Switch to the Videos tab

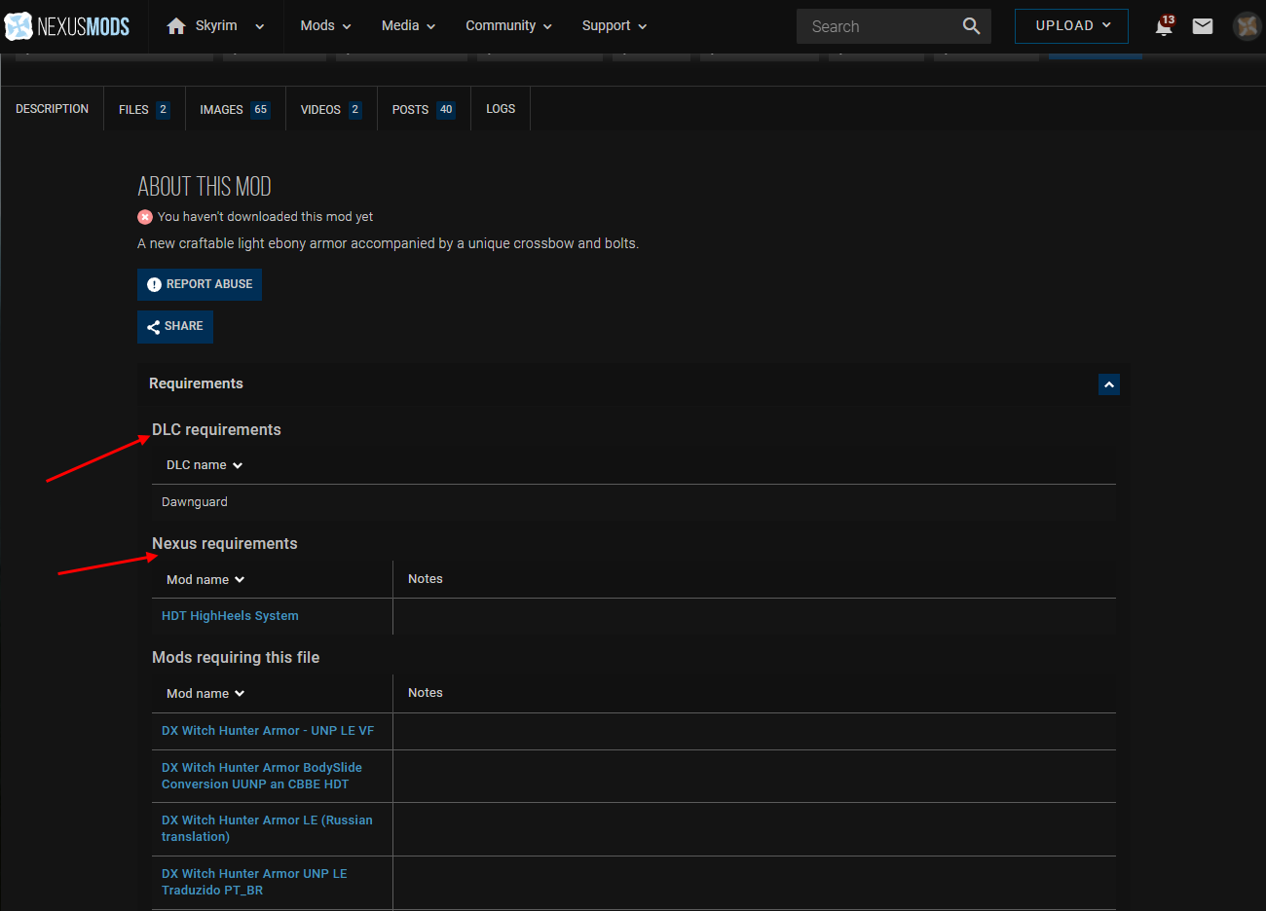click(331, 109)
